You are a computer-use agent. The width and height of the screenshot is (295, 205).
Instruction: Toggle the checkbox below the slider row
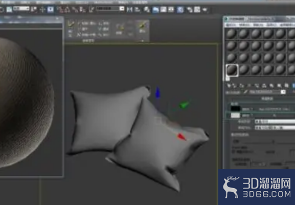pos(234,151)
